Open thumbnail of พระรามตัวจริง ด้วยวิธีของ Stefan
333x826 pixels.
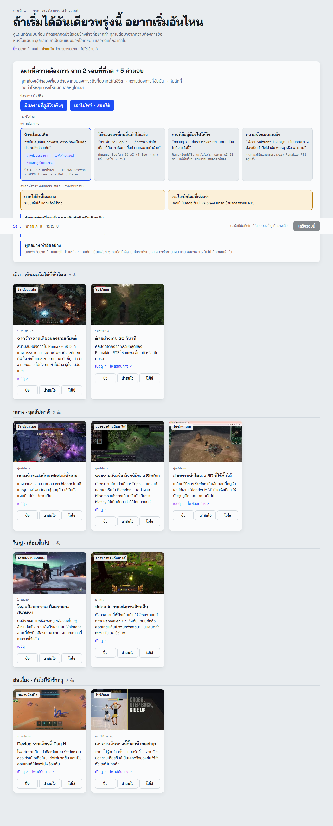click(127, 442)
